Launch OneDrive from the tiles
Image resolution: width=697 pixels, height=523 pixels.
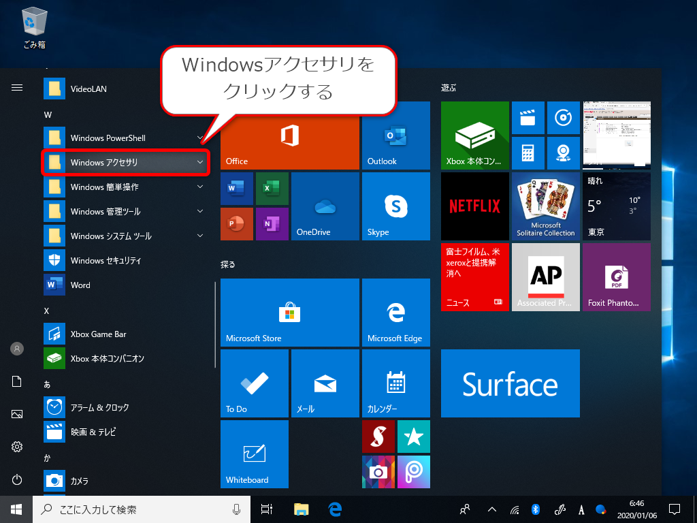(x=325, y=206)
